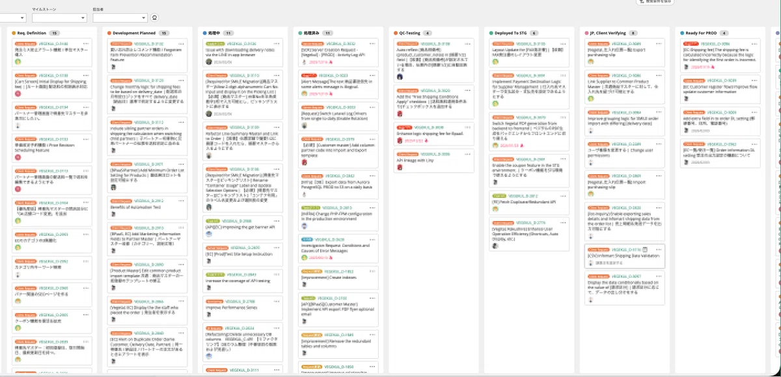Viewport: 781px width, 377px height.
Task: Open more menu on 'Change monthly logic for shipping fees' card
Action: click(x=180, y=81)
